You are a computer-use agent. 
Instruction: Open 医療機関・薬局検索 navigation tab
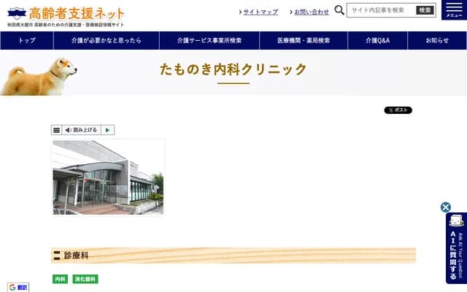[304, 41]
